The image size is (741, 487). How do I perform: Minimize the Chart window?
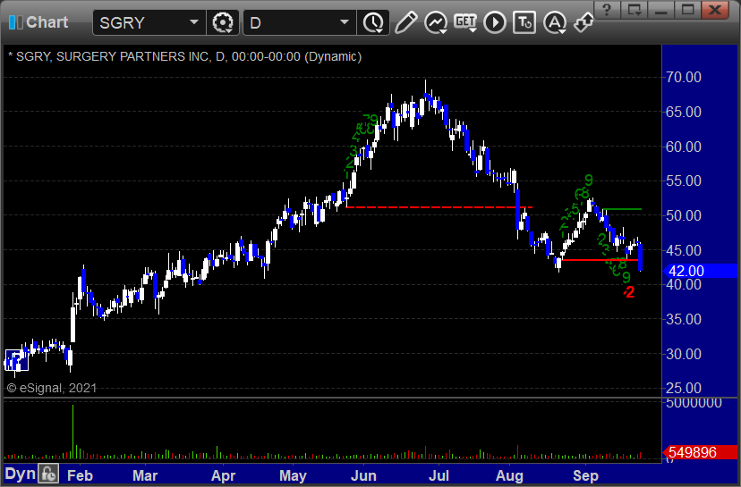[661, 10]
